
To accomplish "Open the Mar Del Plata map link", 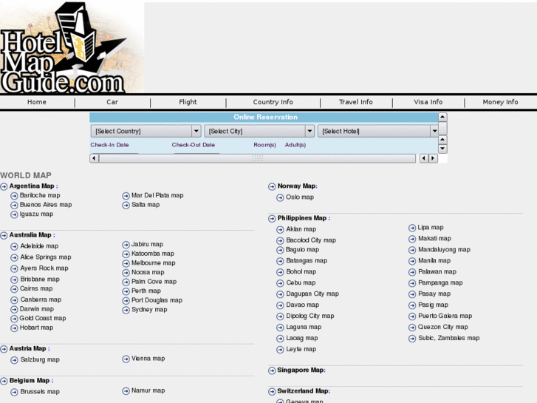I will point(157,195).
